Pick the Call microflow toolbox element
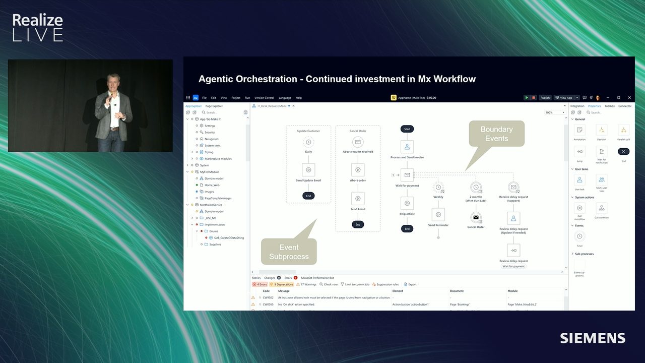The height and width of the screenshot is (363, 645). coord(579,208)
